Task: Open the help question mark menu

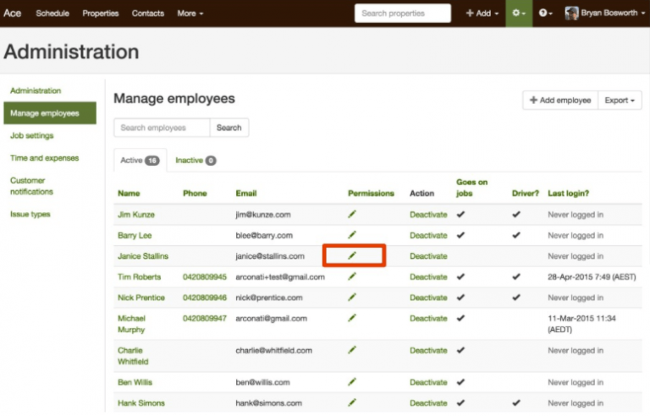Action: (x=546, y=14)
